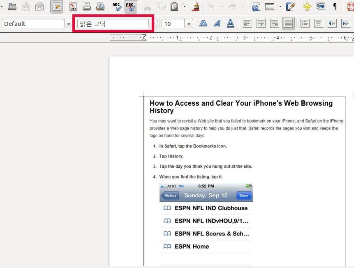Image resolution: width=354 pixels, height=268 pixels.
Task: Click the Clone Formatting paintbrush icon
Action: pyautogui.click(x=196, y=7)
